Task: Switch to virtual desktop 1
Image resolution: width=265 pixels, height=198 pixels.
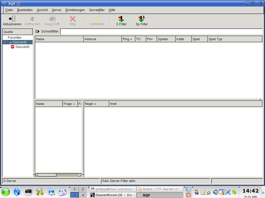Action: coord(75,189)
